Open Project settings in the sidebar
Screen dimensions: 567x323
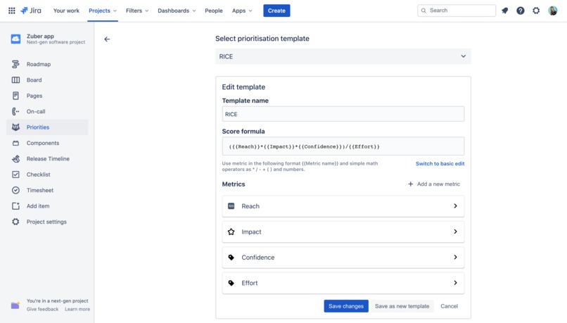47,222
